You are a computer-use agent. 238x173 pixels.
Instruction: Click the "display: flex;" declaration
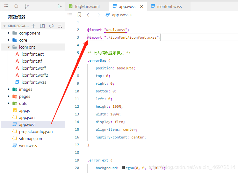(x=110, y=122)
